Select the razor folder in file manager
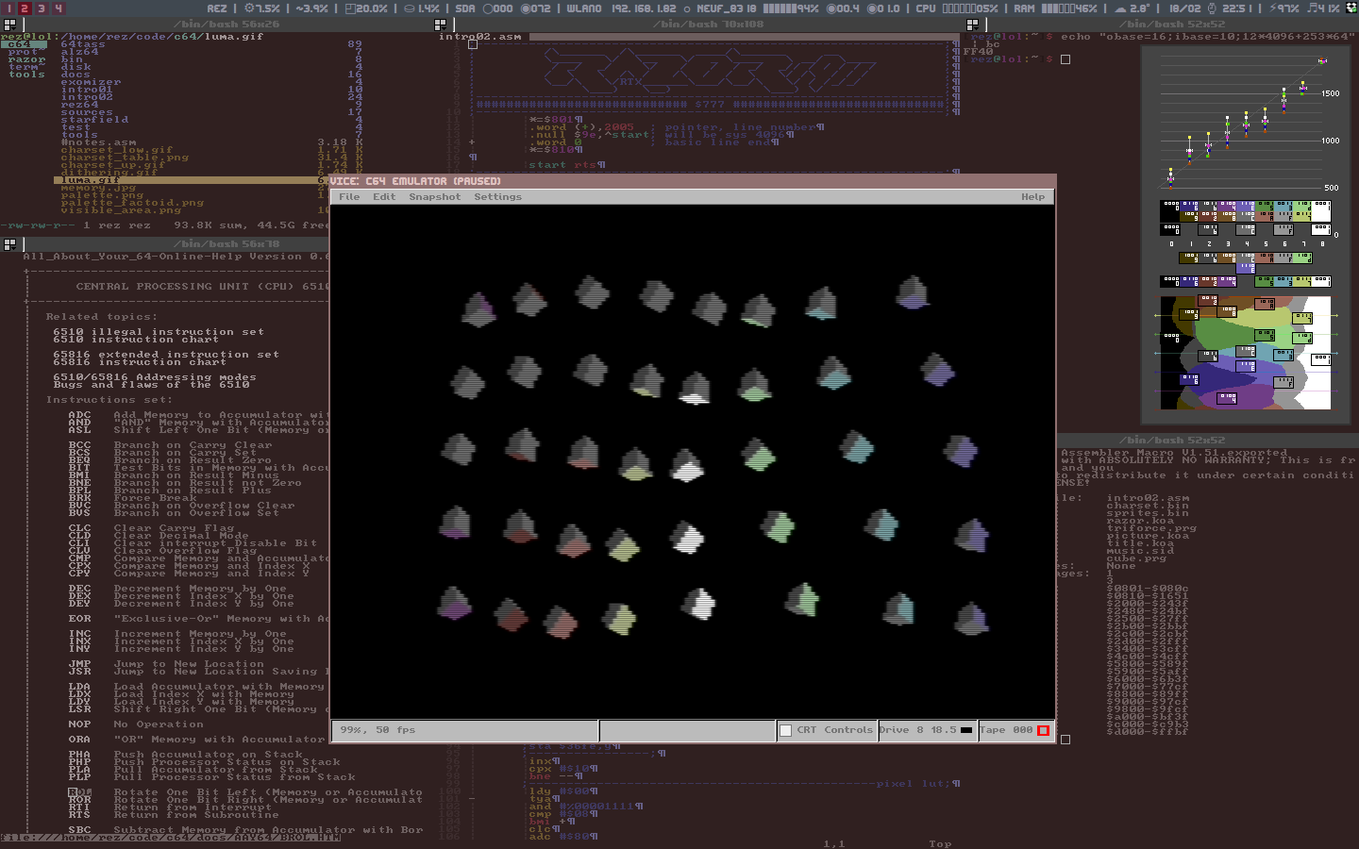1359x849 pixels. pyautogui.click(x=27, y=59)
